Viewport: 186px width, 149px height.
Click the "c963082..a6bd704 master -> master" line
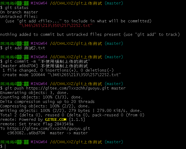(x=47, y=133)
